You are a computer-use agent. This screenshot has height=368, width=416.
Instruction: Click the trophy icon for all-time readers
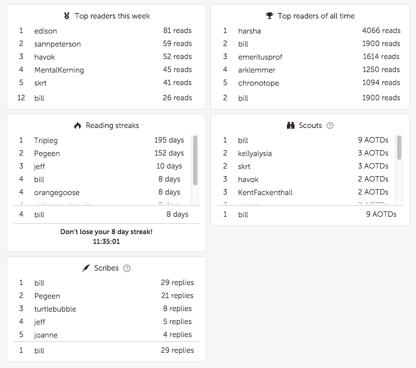click(x=269, y=16)
